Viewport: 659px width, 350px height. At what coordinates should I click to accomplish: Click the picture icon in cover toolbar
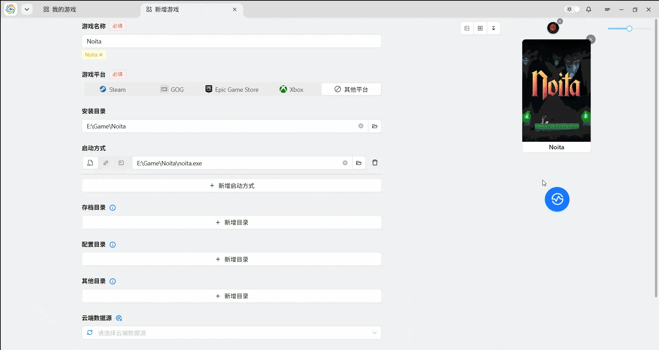point(467,28)
